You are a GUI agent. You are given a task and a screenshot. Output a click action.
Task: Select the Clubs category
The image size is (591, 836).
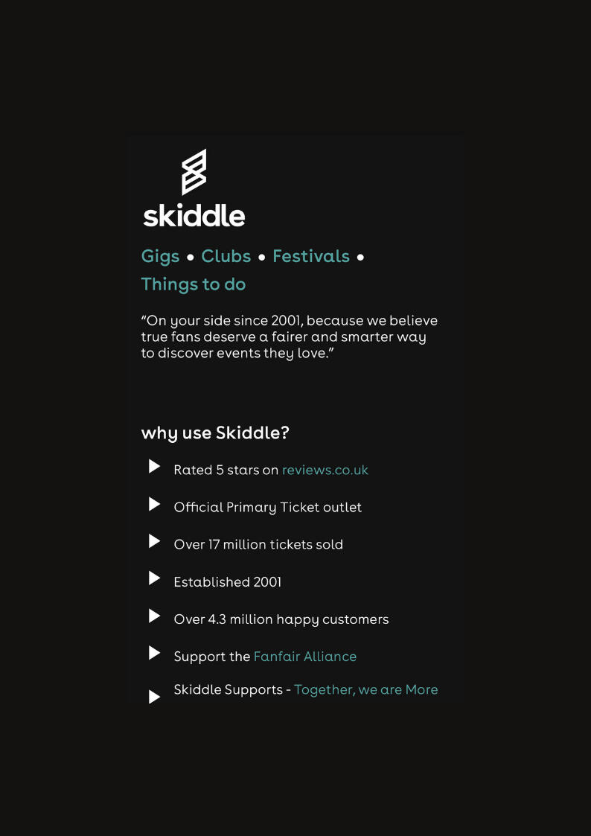coord(226,257)
